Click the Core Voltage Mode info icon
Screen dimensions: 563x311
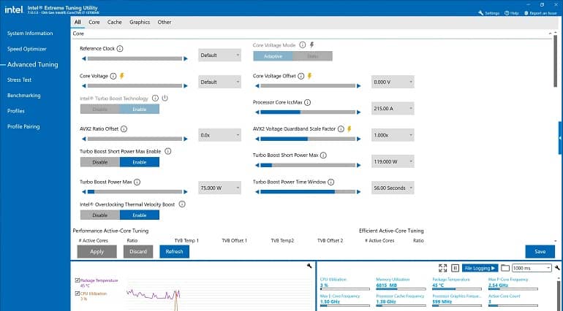303,45
